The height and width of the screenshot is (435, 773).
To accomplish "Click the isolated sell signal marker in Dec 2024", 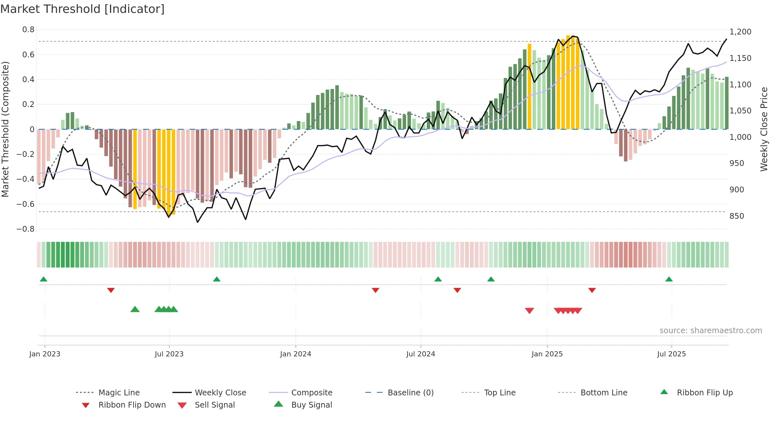I will coord(530,311).
